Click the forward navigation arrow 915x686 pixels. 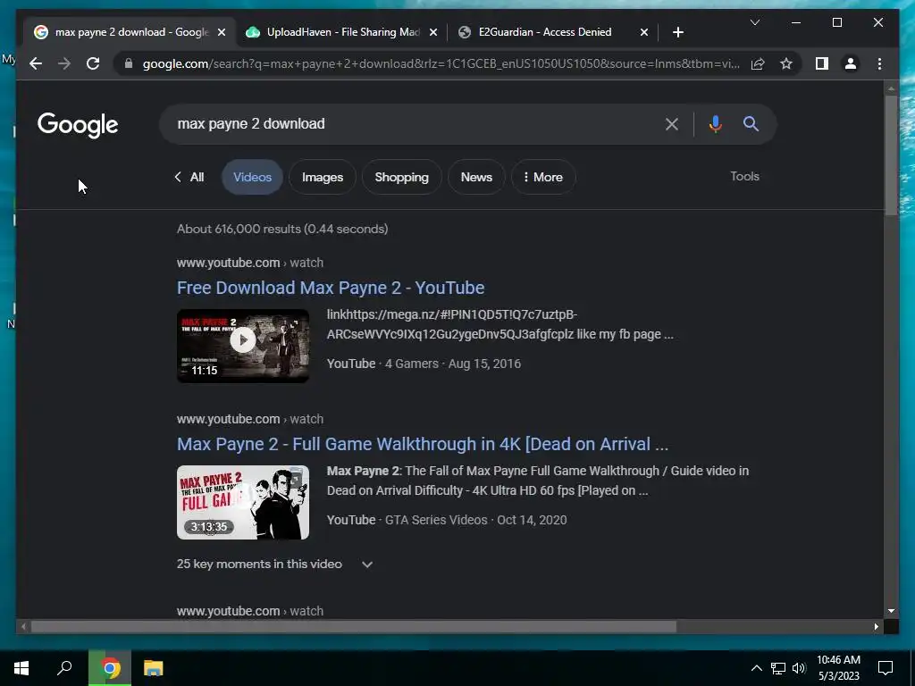(64, 63)
